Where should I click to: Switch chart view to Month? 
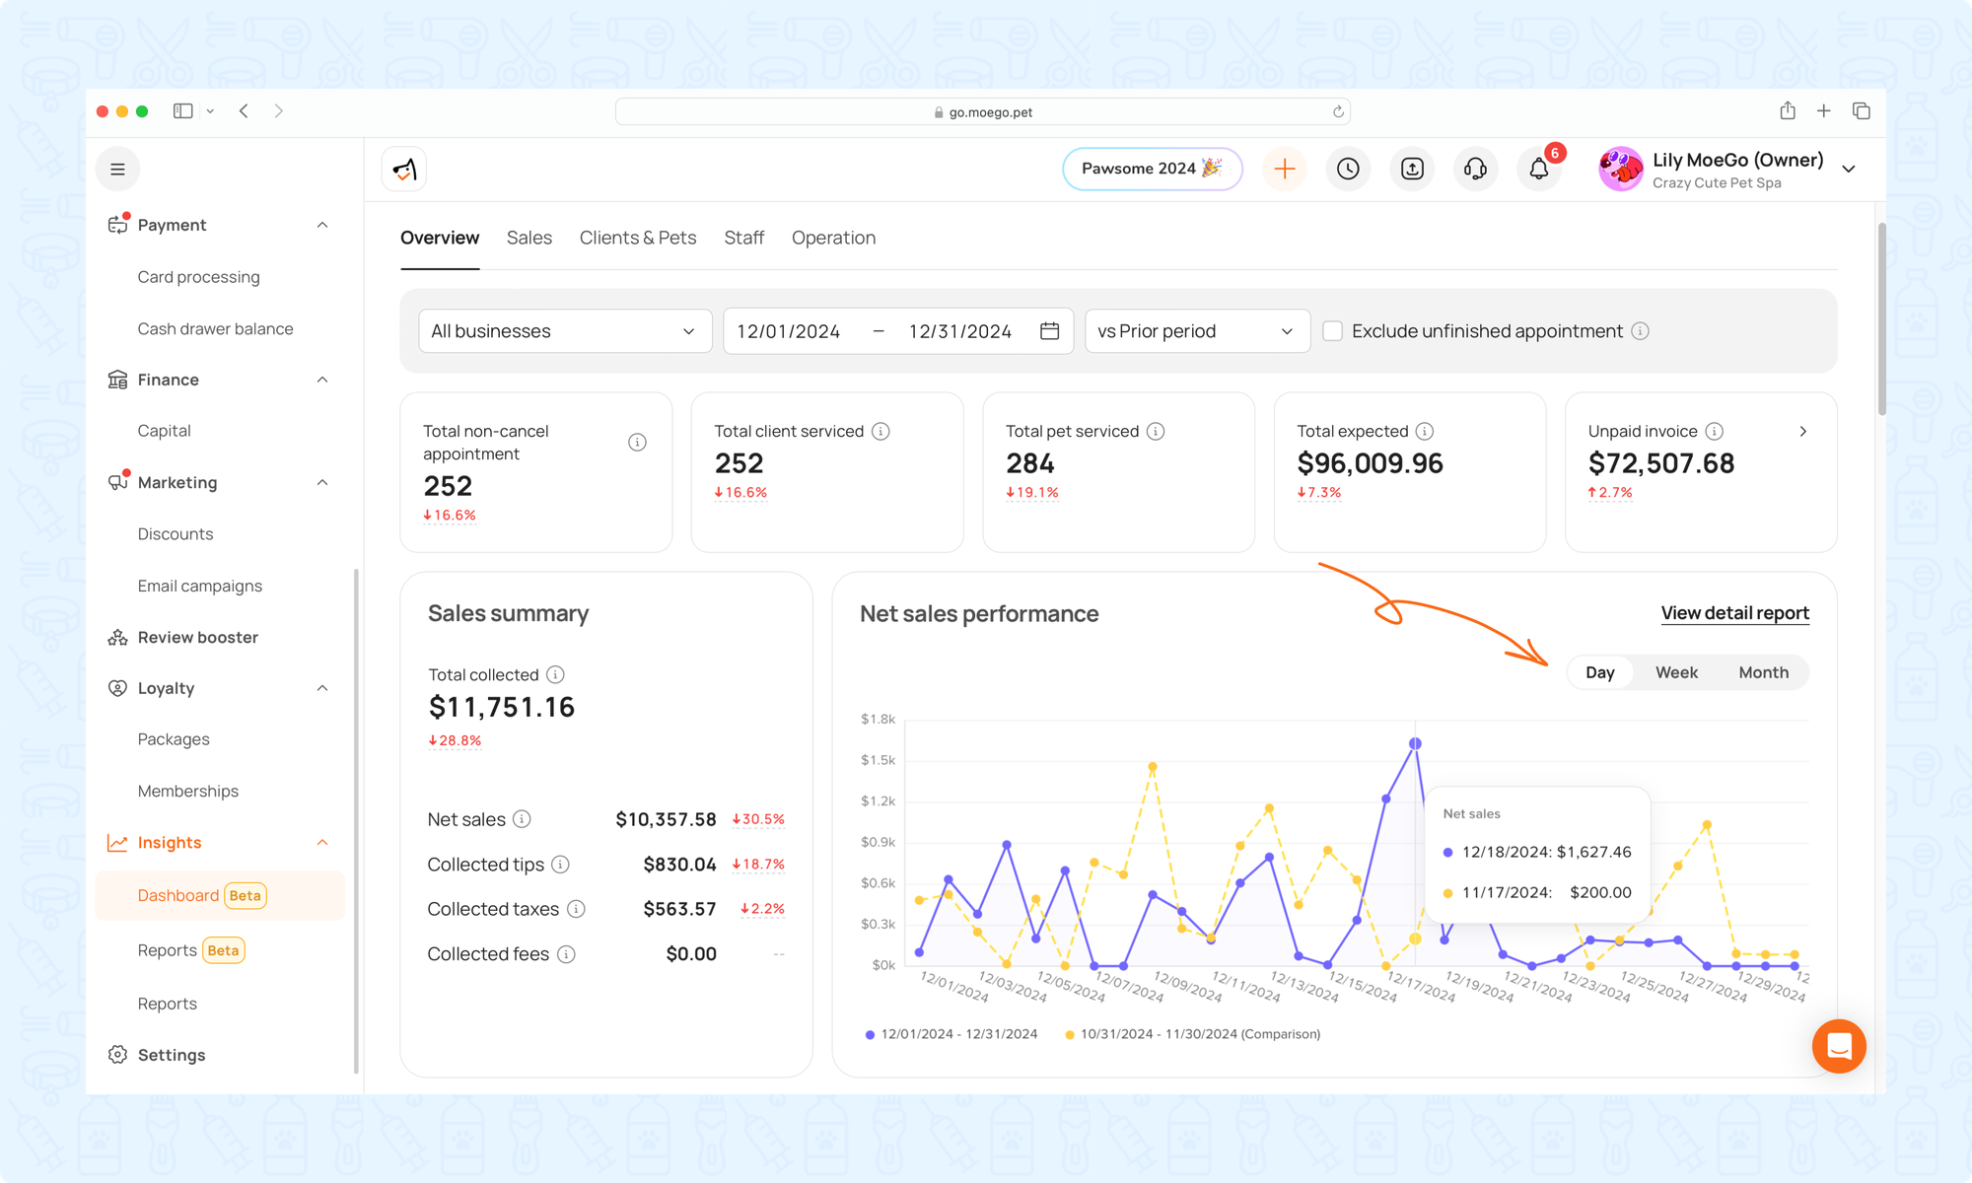1763,672
